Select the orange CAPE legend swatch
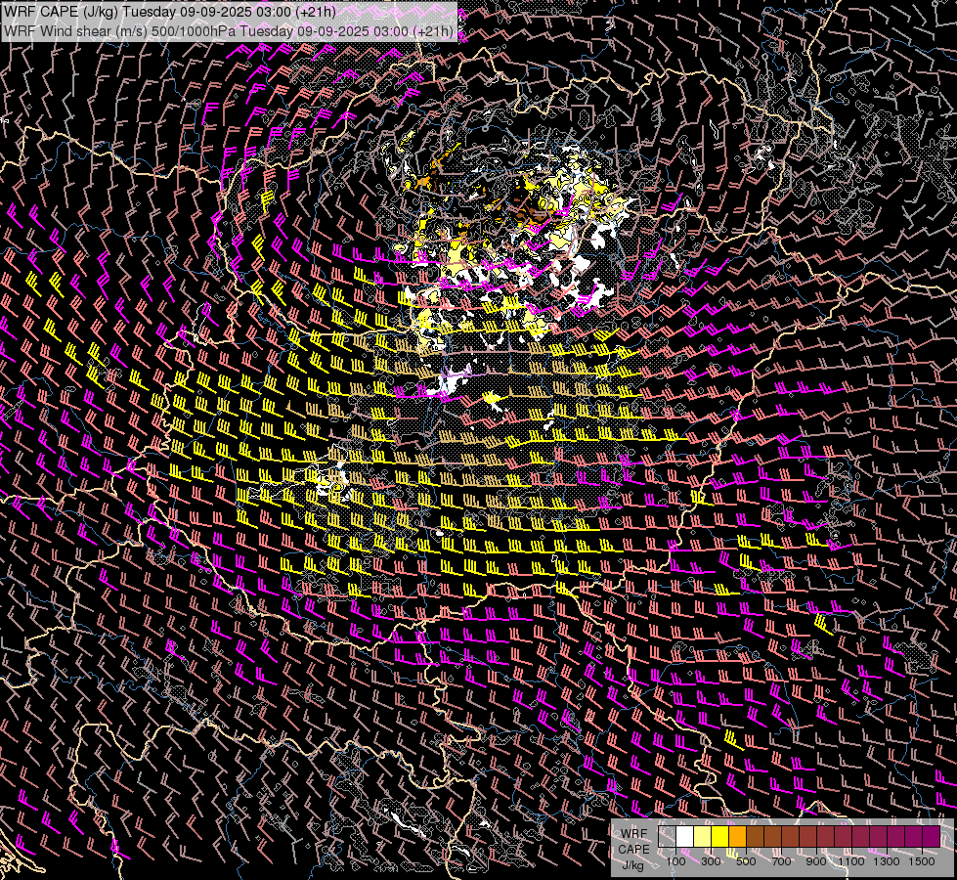The height and width of the screenshot is (880, 957). pyautogui.click(x=737, y=837)
